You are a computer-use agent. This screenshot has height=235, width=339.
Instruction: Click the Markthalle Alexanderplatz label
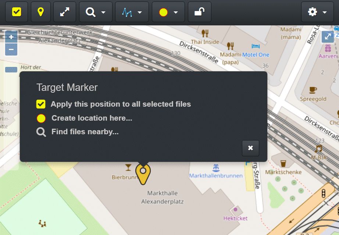(163, 197)
